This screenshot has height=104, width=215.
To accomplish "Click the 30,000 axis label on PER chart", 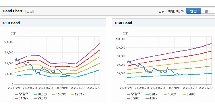I will click(x=9, y=74).
